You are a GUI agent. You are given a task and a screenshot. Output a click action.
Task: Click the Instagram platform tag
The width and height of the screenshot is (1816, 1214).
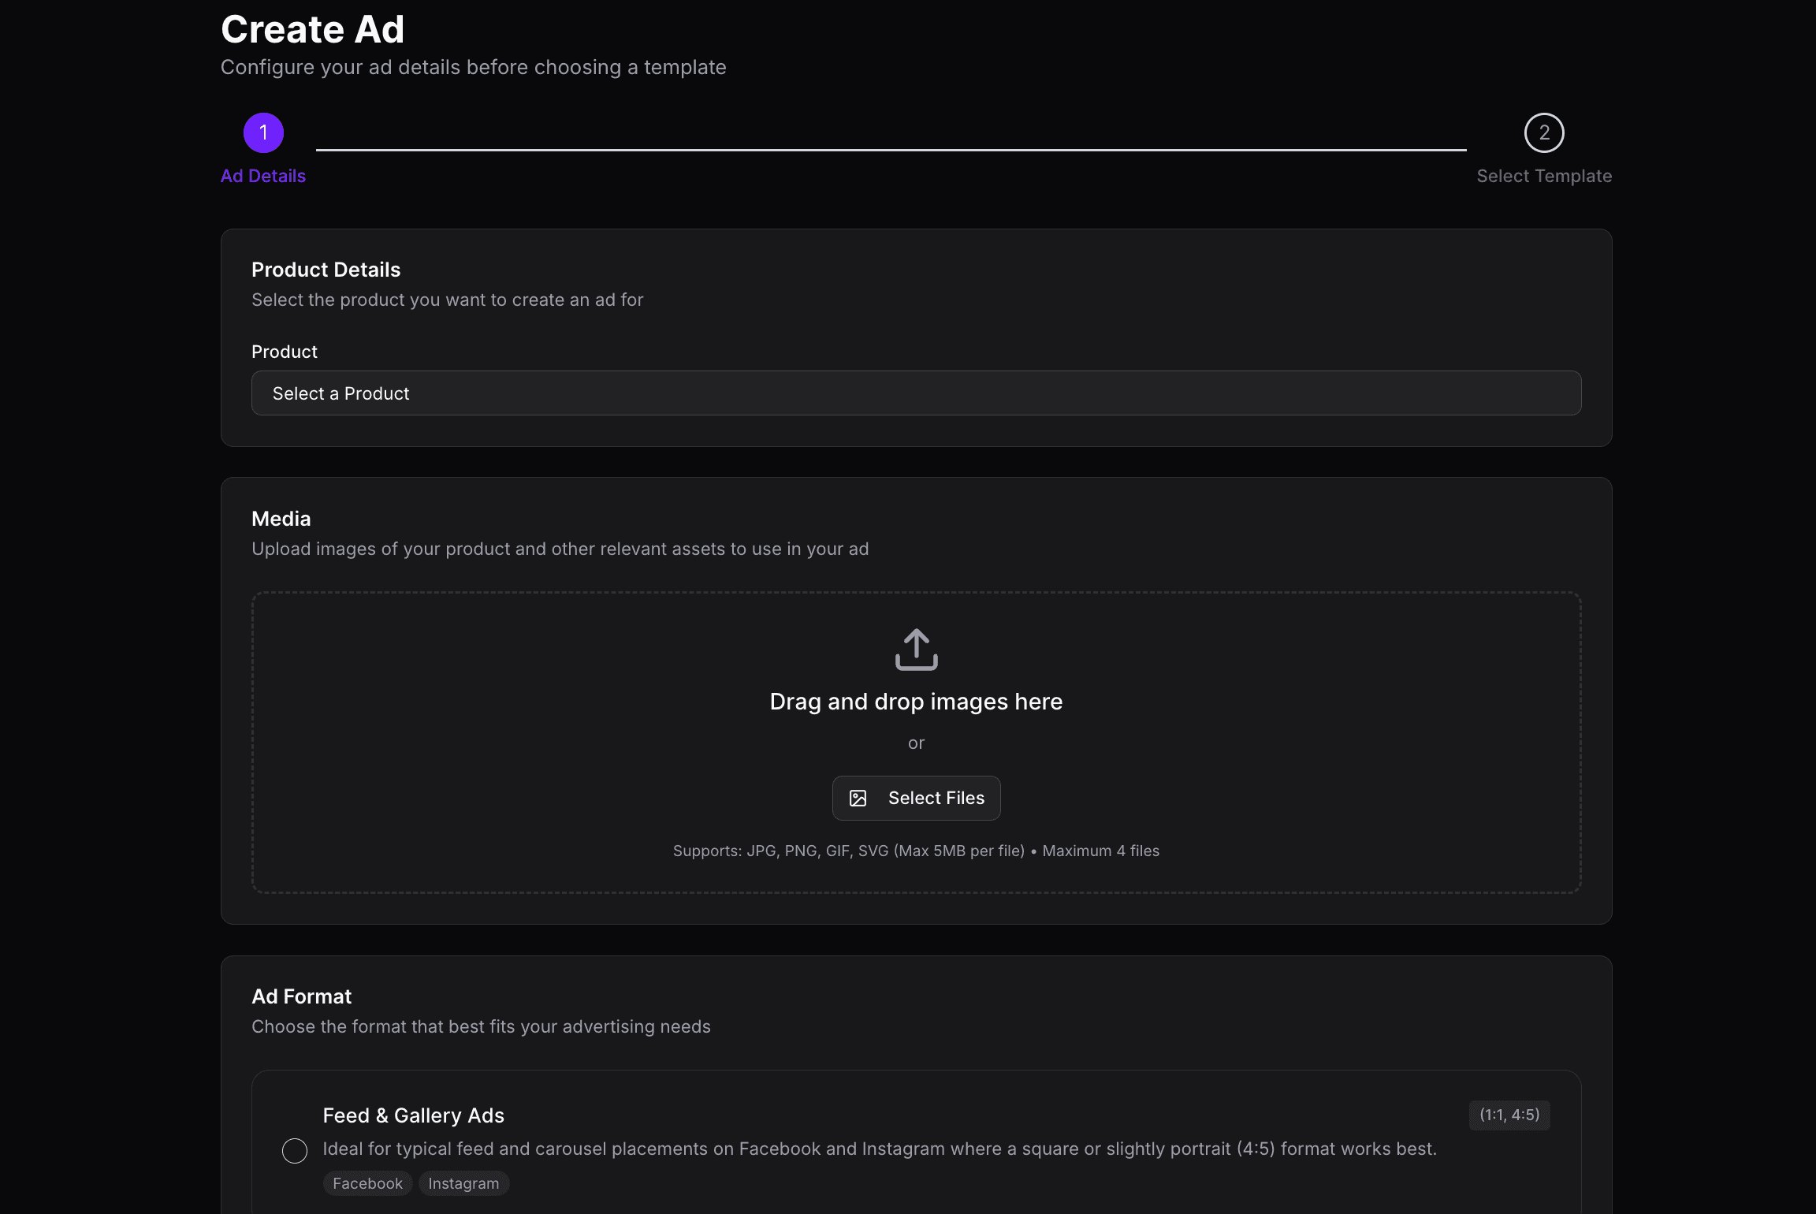(x=463, y=1183)
